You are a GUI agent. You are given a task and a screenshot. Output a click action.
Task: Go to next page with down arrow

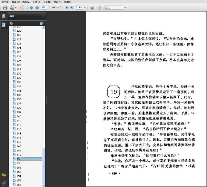[37, 8]
